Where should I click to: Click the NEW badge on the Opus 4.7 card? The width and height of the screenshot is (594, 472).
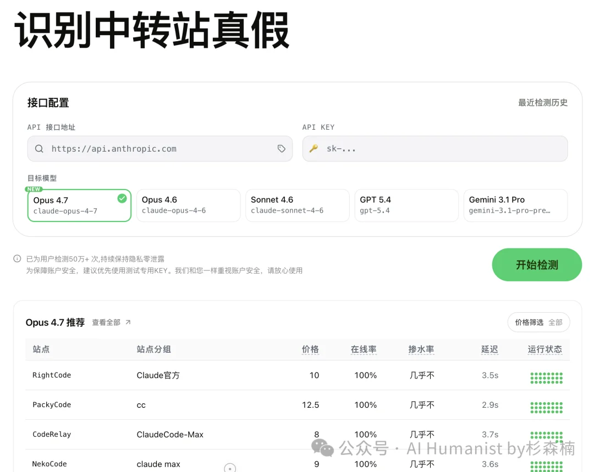(33, 189)
